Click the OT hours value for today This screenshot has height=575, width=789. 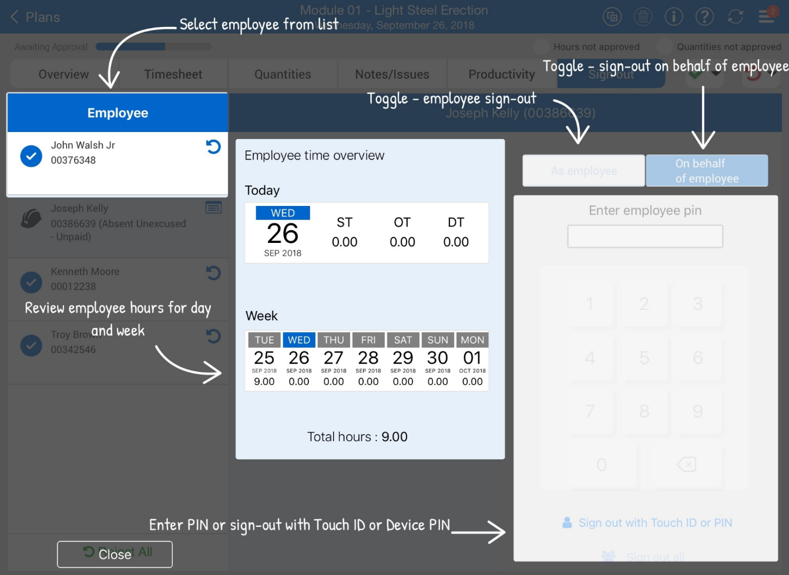click(402, 242)
